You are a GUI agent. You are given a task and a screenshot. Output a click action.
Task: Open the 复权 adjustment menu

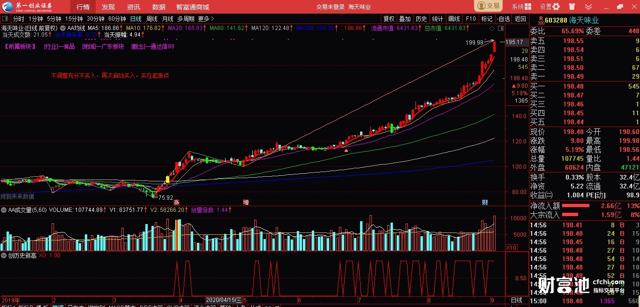pyautogui.click(x=389, y=19)
